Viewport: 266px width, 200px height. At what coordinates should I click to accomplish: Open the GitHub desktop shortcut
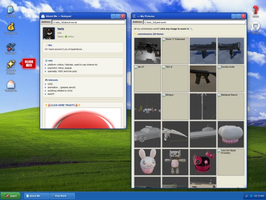[x=255, y=28]
